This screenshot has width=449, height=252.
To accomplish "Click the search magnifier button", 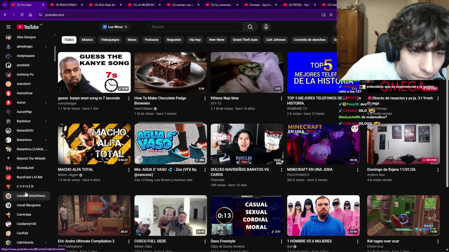I will (250, 27).
